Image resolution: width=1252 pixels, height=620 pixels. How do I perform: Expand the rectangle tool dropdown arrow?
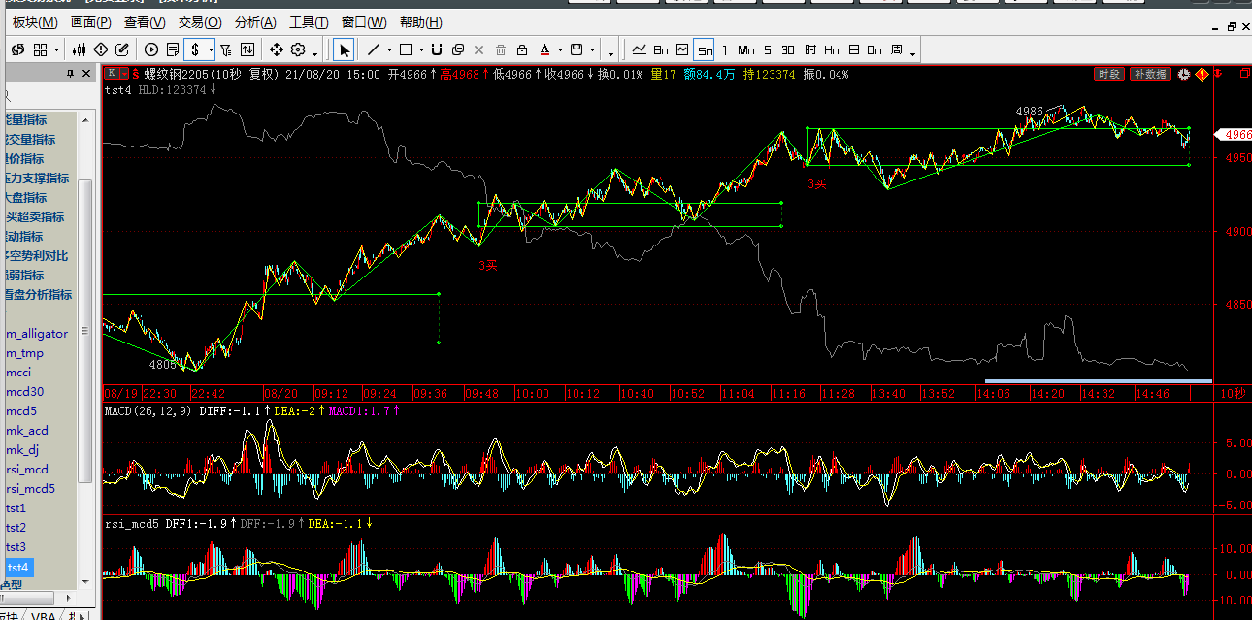click(421, 49)
